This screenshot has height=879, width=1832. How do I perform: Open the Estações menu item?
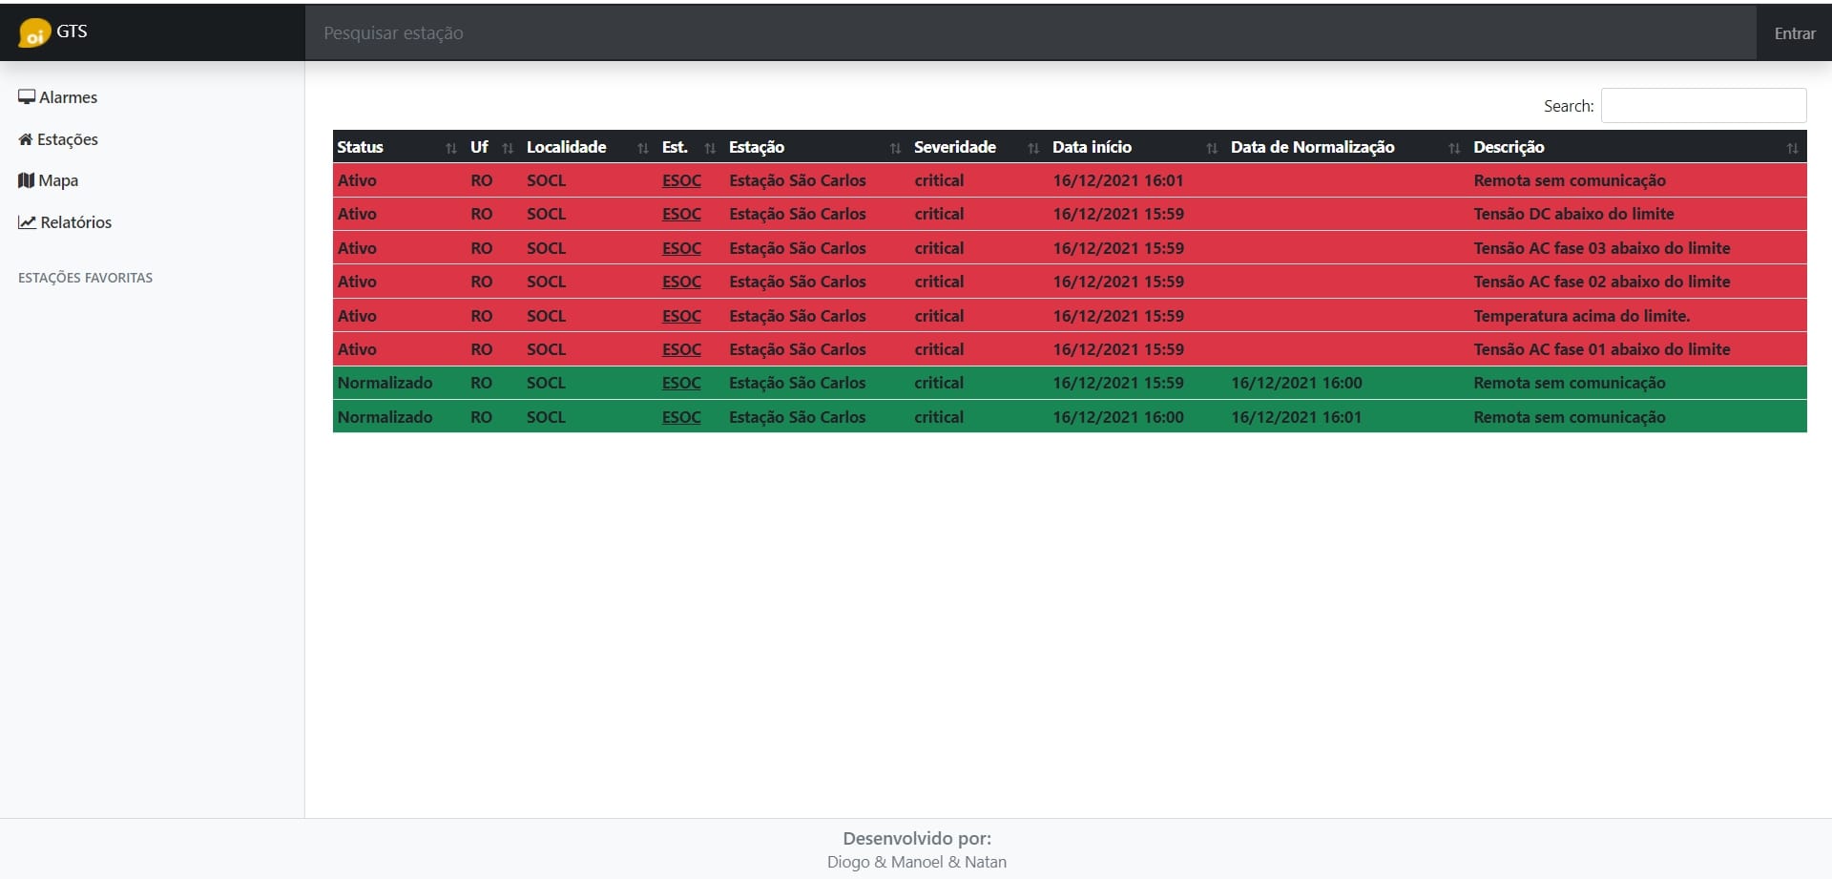58,139
